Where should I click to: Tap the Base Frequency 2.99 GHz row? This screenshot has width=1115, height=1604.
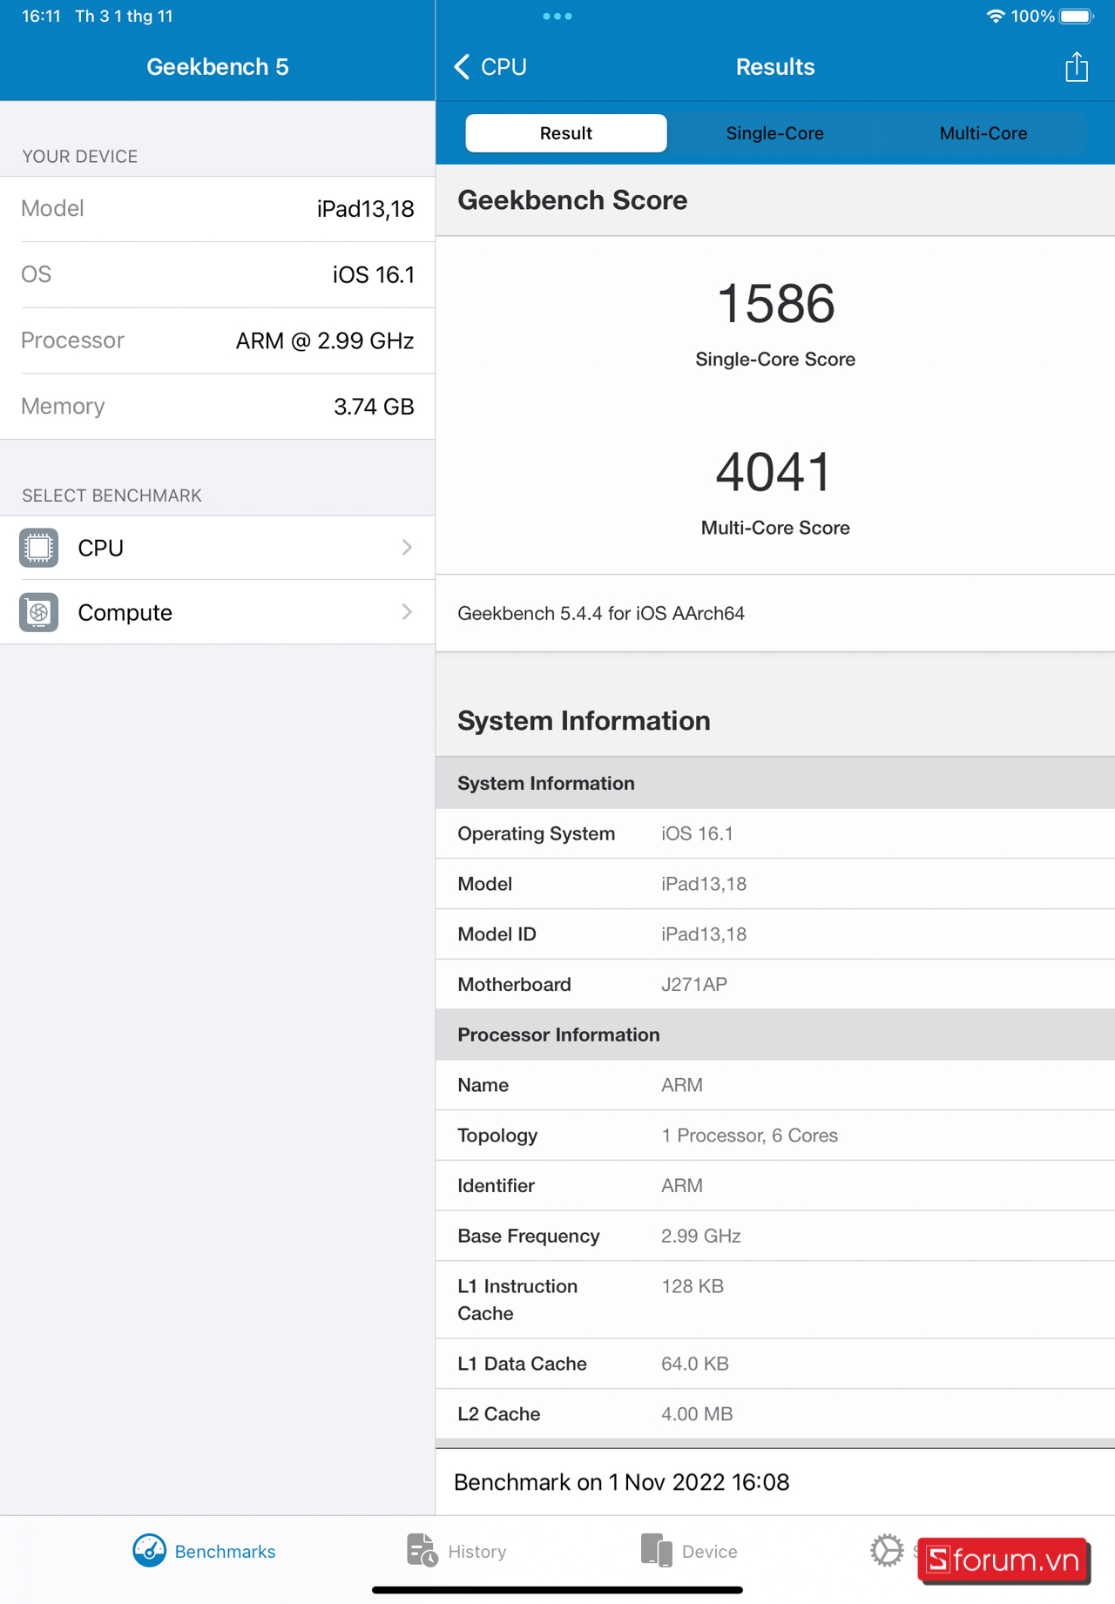(775, 1237)
